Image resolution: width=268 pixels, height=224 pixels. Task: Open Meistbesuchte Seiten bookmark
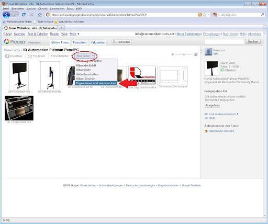click(17, 21)
